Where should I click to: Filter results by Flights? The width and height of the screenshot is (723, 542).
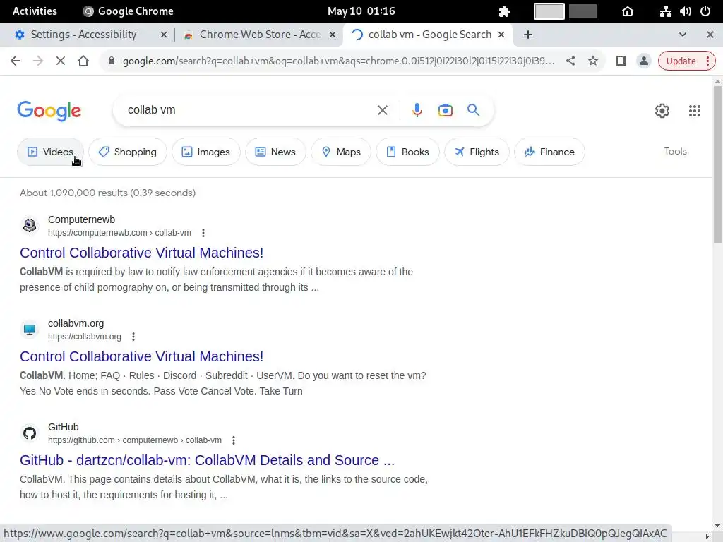click(477, 152)
